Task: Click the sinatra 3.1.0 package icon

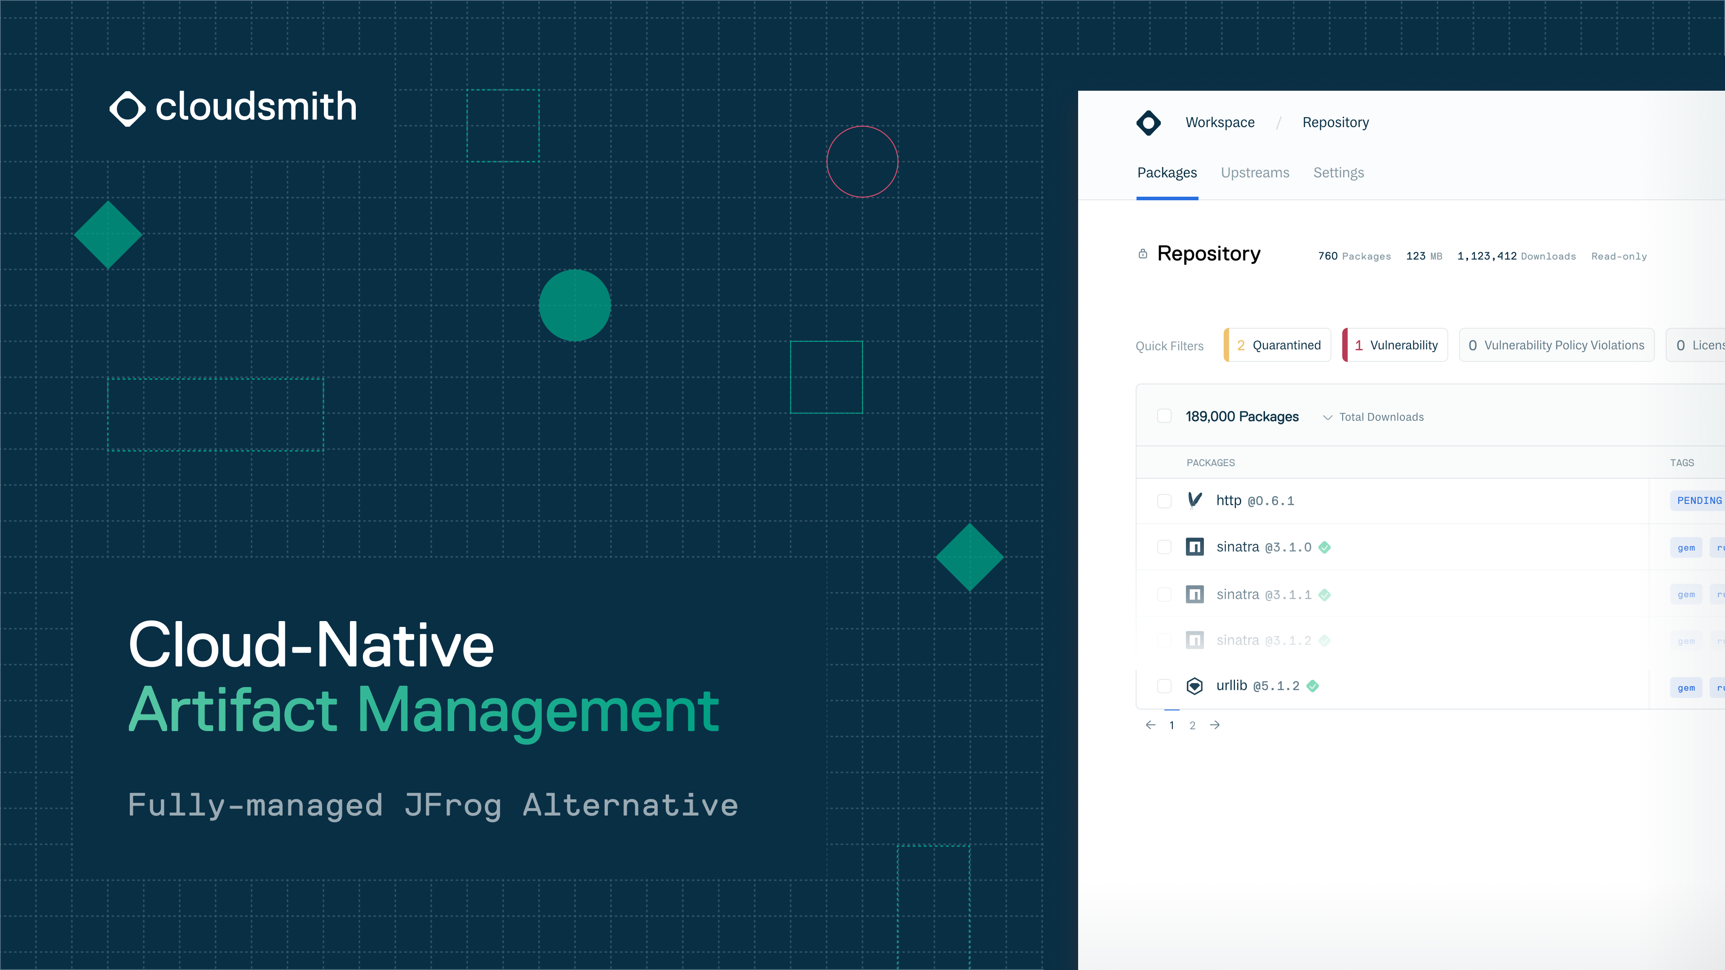Action: click(1194, 547)
